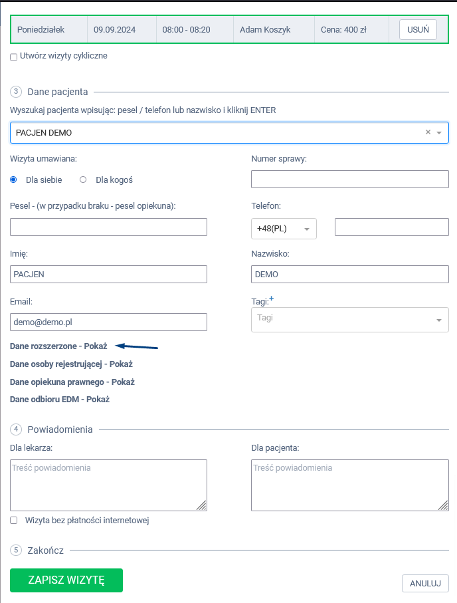Check Wizyta bez płatności internetowej

13,521
